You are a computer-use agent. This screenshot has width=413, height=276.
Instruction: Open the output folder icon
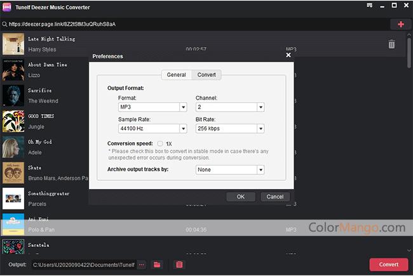tap(157, 265)
